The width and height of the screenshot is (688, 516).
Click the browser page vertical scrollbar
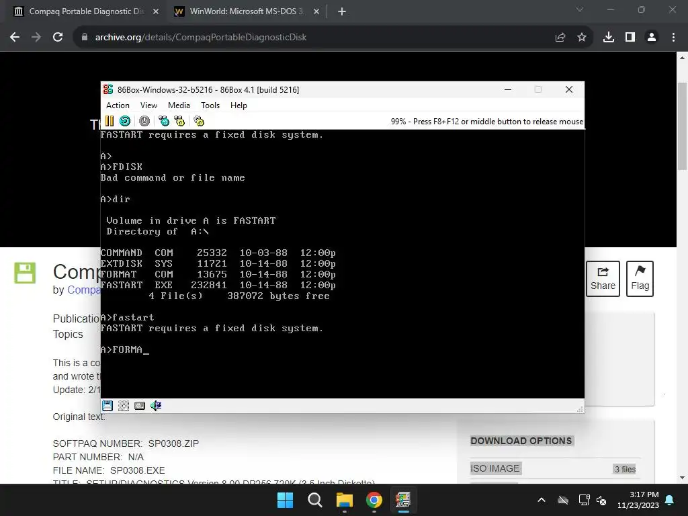tap(683, 126)
